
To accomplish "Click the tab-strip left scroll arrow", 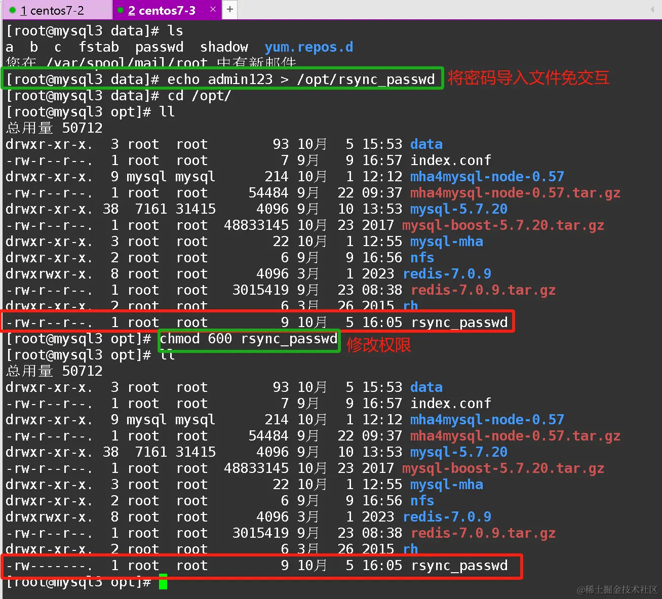I will point(652,9).
